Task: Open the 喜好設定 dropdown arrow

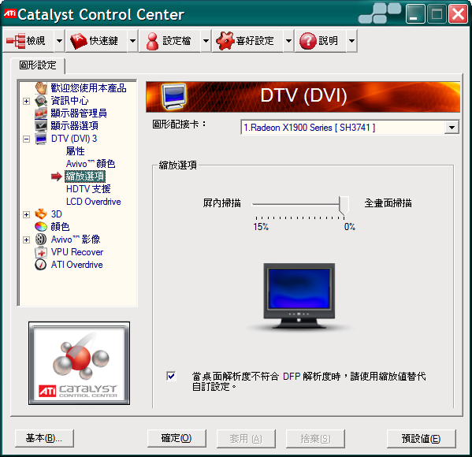Action: point(288,41)
